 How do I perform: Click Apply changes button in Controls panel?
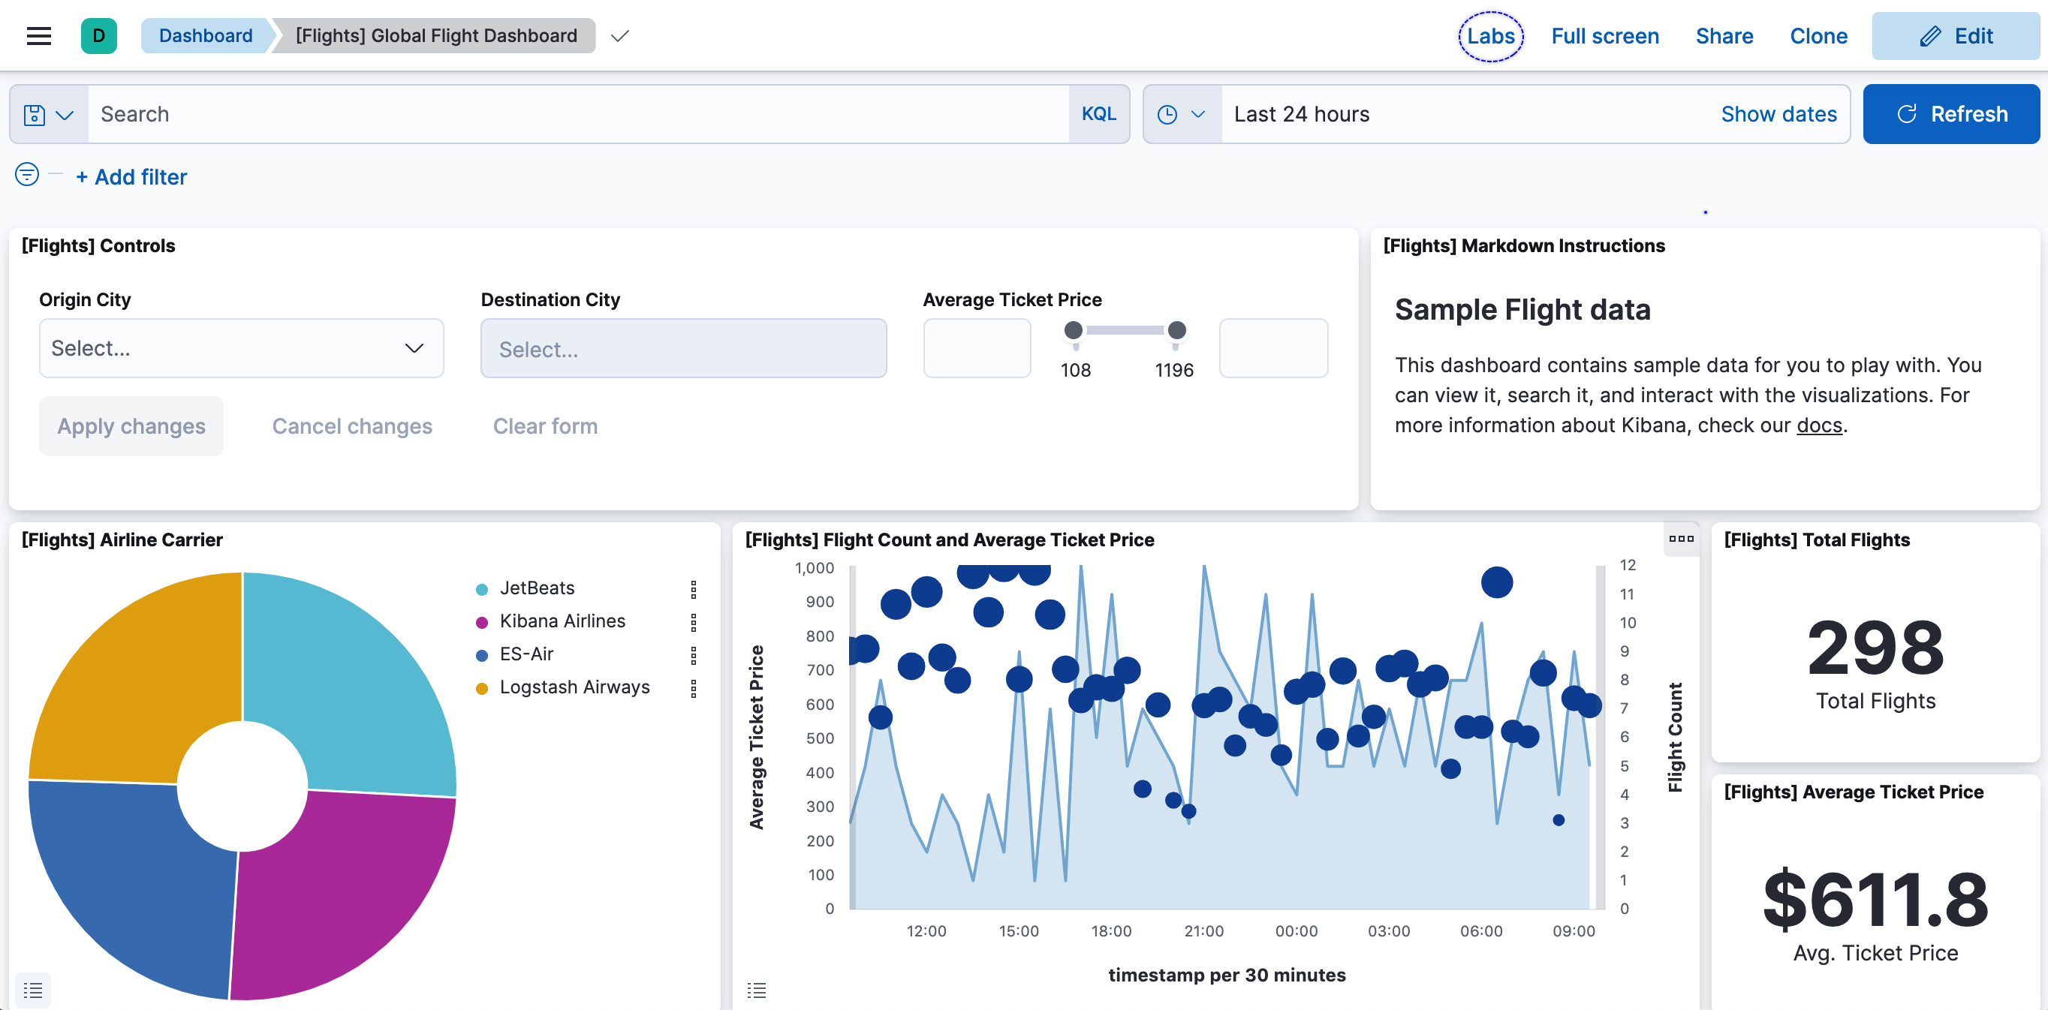(x=131, y=425)
